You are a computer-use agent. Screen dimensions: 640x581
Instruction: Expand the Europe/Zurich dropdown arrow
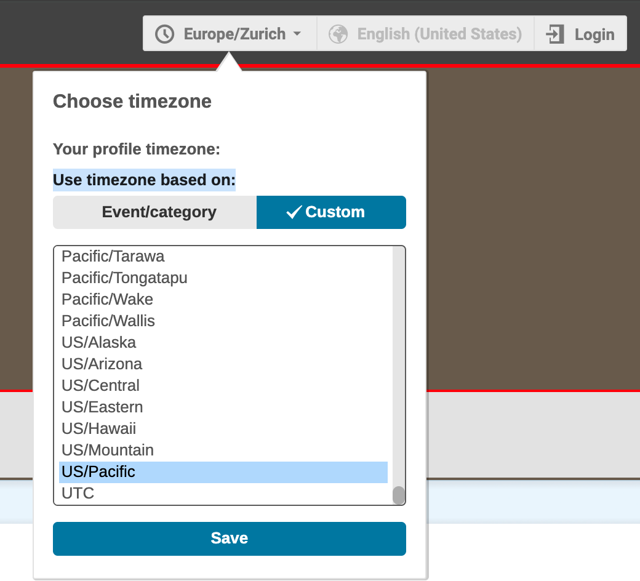click(297, 34)
